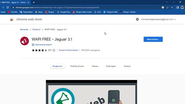The image size is (185, 104).
Task: Click the site lock icon
Action: pos(13,8)
